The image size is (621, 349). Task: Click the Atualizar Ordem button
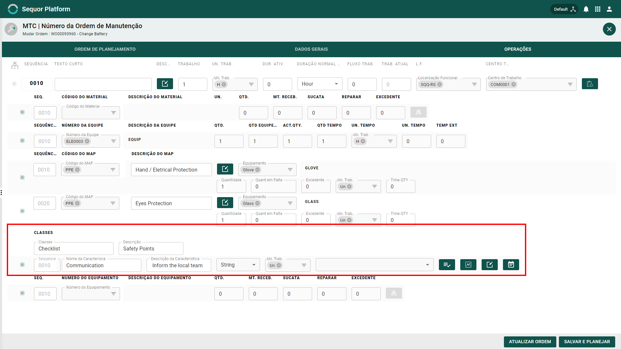[x=530, y=342]
